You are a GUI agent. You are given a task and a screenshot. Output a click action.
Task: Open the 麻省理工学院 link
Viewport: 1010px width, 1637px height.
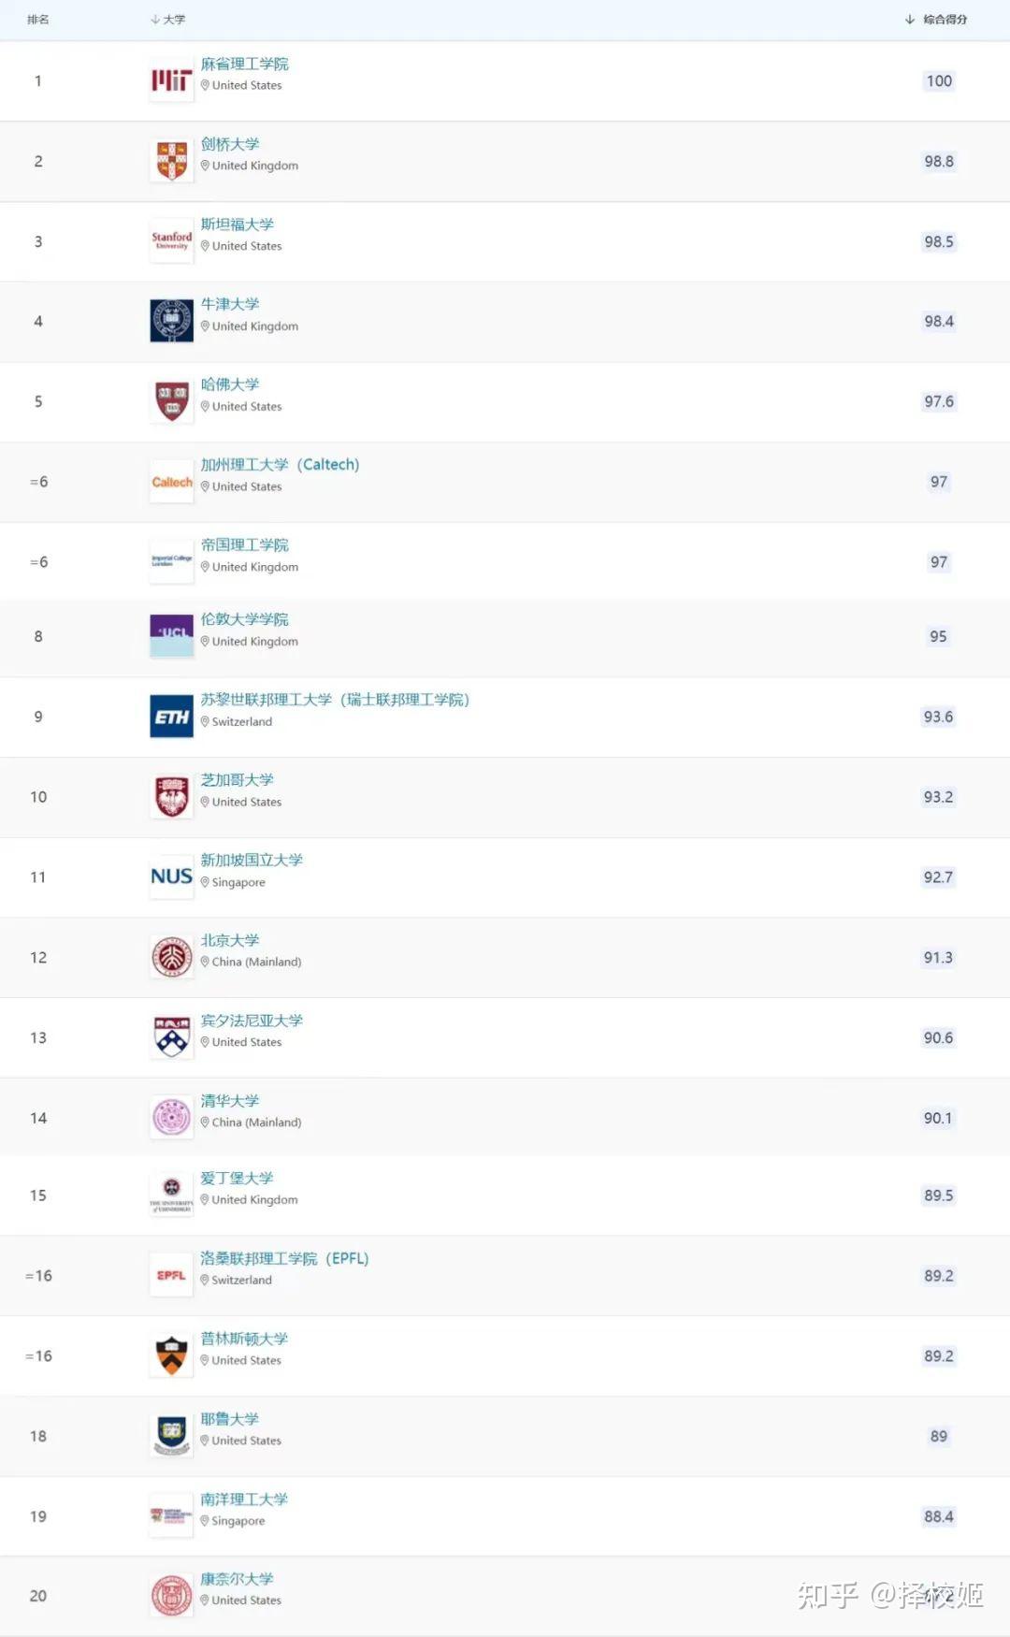click(x=244, y=64)
